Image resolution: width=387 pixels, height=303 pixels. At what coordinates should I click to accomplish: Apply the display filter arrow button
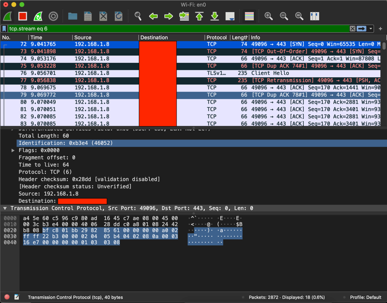pos(361,28)
